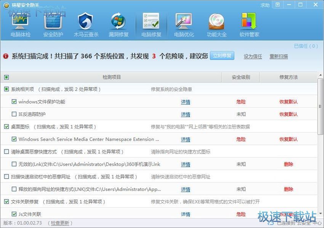Click the 检查更新 link in status bar
This screenshot has height=228, width=324.
click(60, 223)
